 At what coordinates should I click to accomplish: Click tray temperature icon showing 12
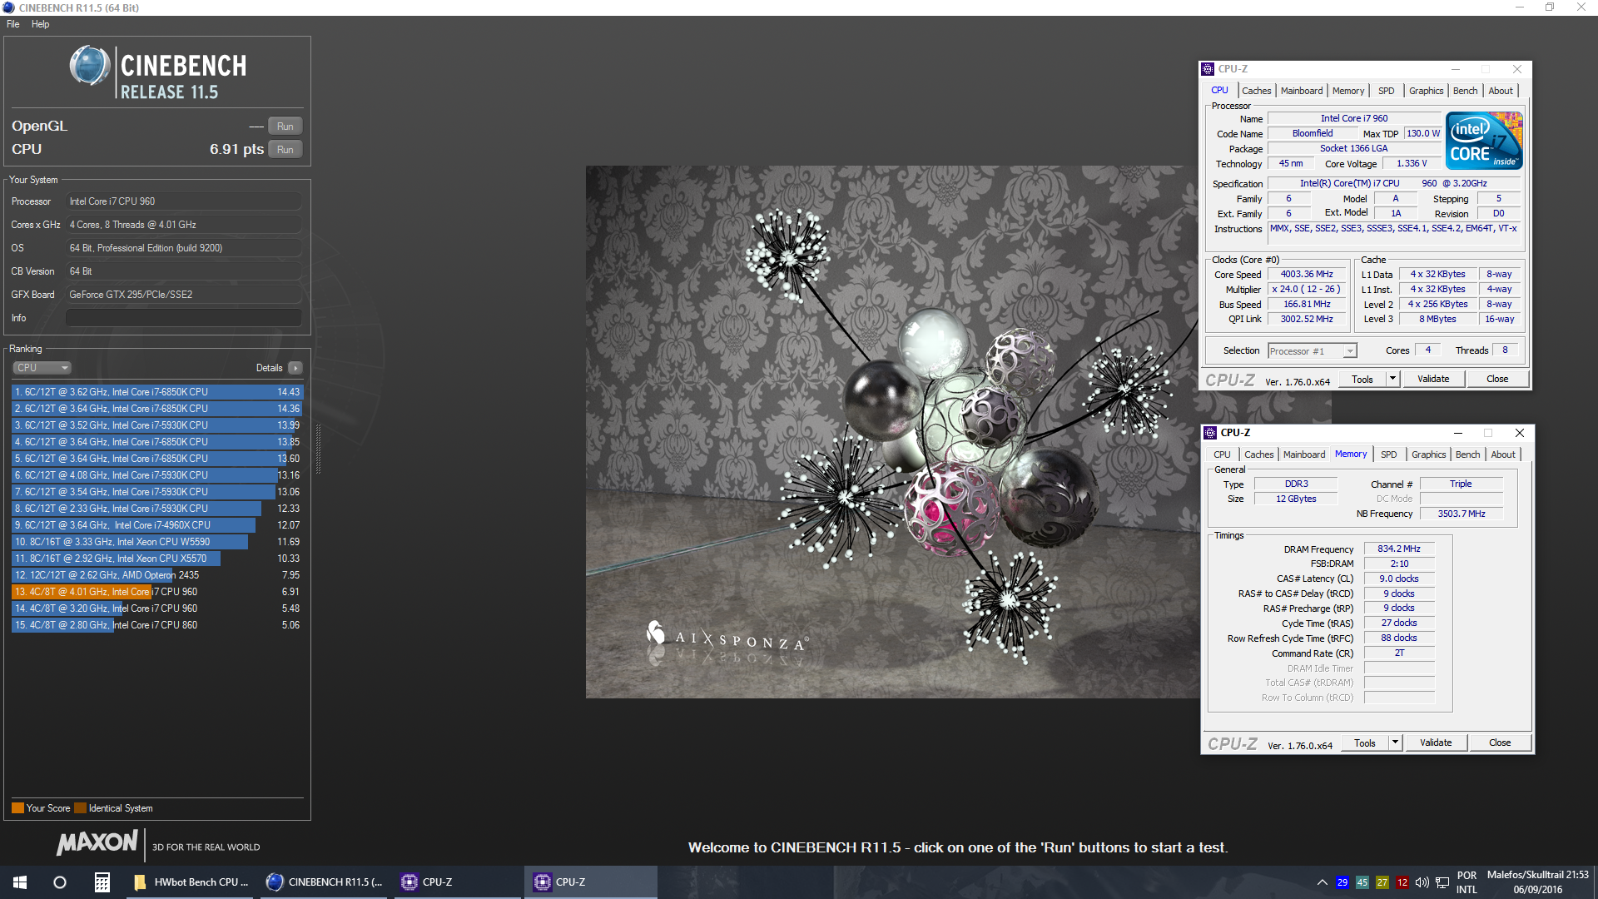[1402, 882]
